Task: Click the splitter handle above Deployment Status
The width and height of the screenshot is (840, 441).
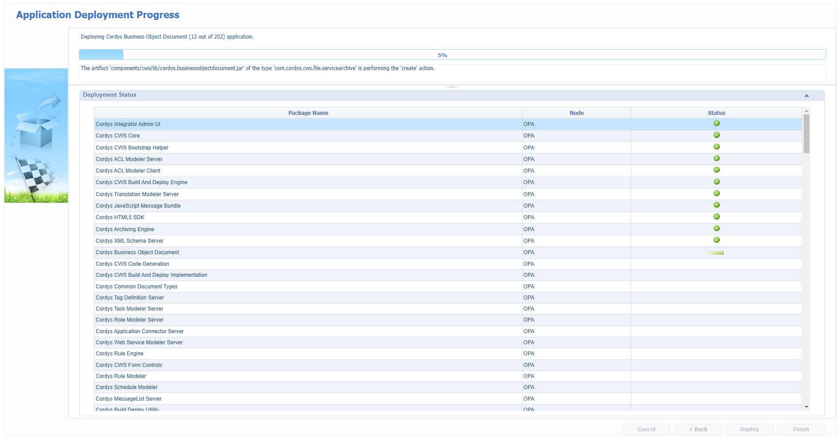Action: [452, 87]
